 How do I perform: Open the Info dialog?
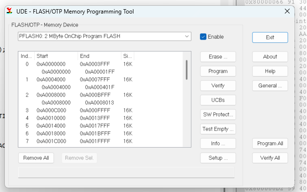point(218,144)
